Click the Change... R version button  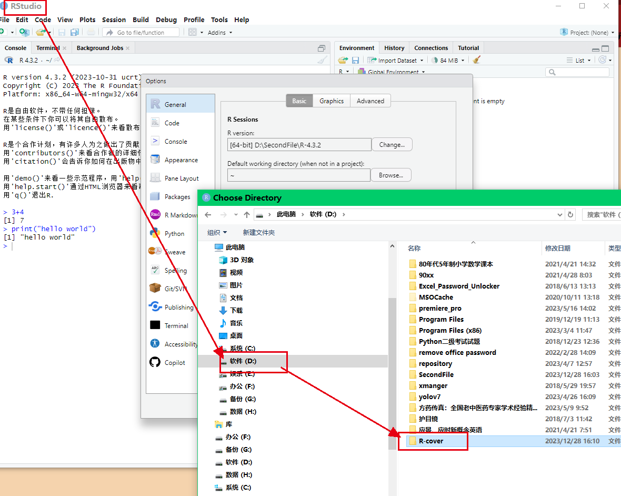(x=392, y=145)
